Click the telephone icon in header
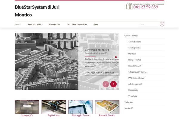The height and width of the screenshot is (119, 179). (129, 6)
